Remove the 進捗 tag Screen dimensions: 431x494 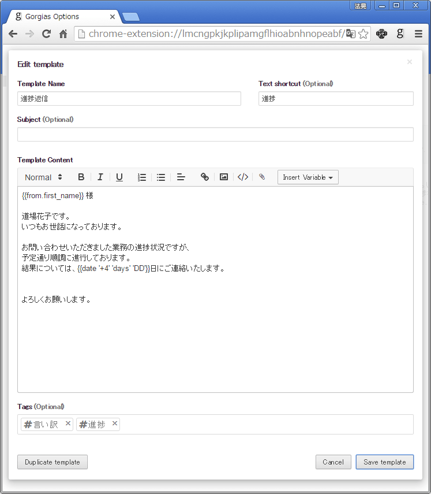pyautogui.click(x=115, y=424)
